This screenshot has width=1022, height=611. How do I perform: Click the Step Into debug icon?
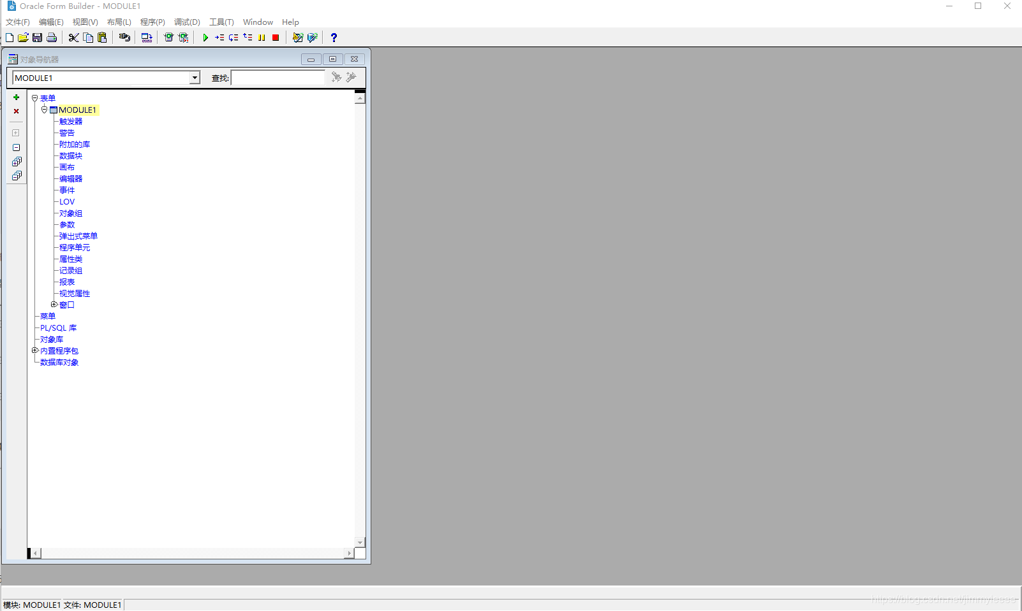click(x=219, y=38)
